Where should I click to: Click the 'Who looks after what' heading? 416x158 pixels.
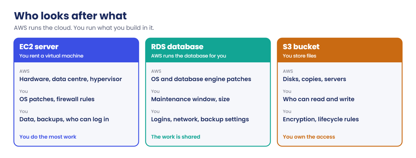point(70,16)
